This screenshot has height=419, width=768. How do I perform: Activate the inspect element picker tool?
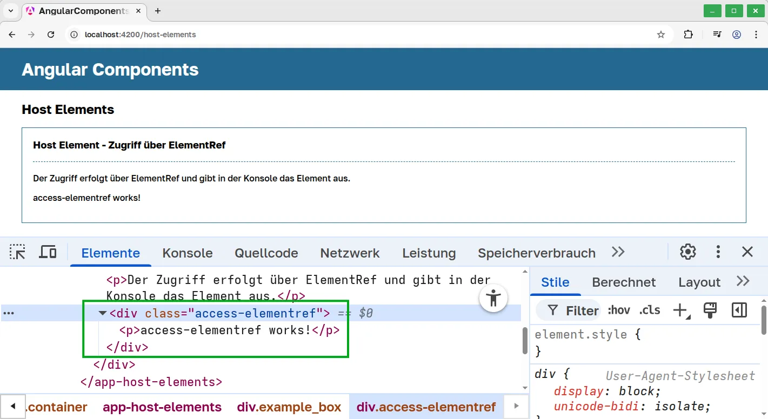(x=17, y=252)
